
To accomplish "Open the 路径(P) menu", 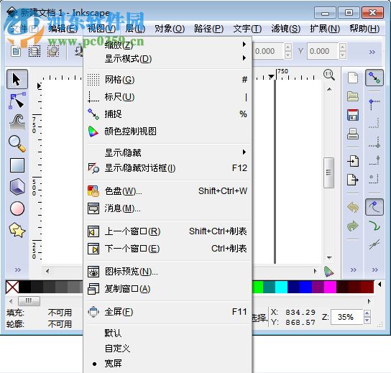I will (208, 29).
